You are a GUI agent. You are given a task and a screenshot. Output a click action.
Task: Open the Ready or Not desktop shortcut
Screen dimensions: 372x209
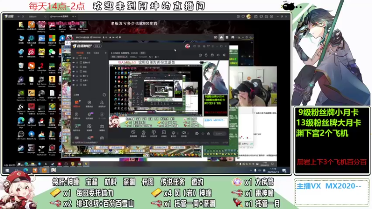click(62, 26)
